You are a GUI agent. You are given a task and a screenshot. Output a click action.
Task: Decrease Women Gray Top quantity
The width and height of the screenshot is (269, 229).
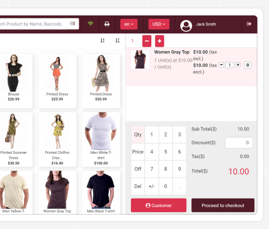222,65
